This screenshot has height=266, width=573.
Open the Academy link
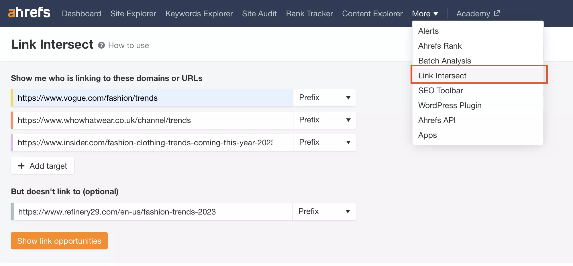pos(478,13)
